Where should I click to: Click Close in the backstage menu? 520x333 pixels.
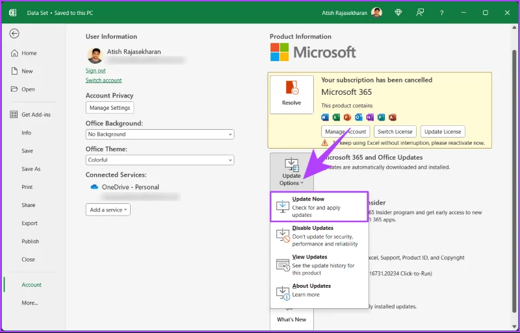click(x=28, y=260)
